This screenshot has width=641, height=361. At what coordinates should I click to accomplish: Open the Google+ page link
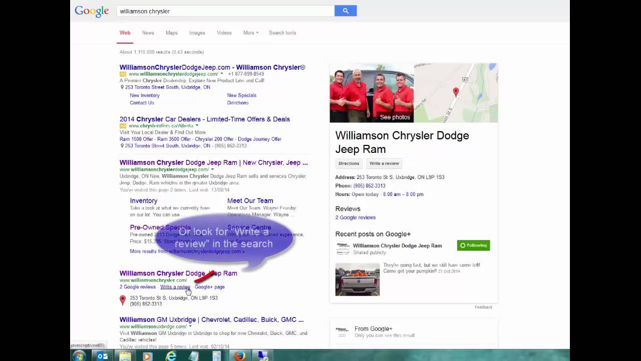click(210, 287)
